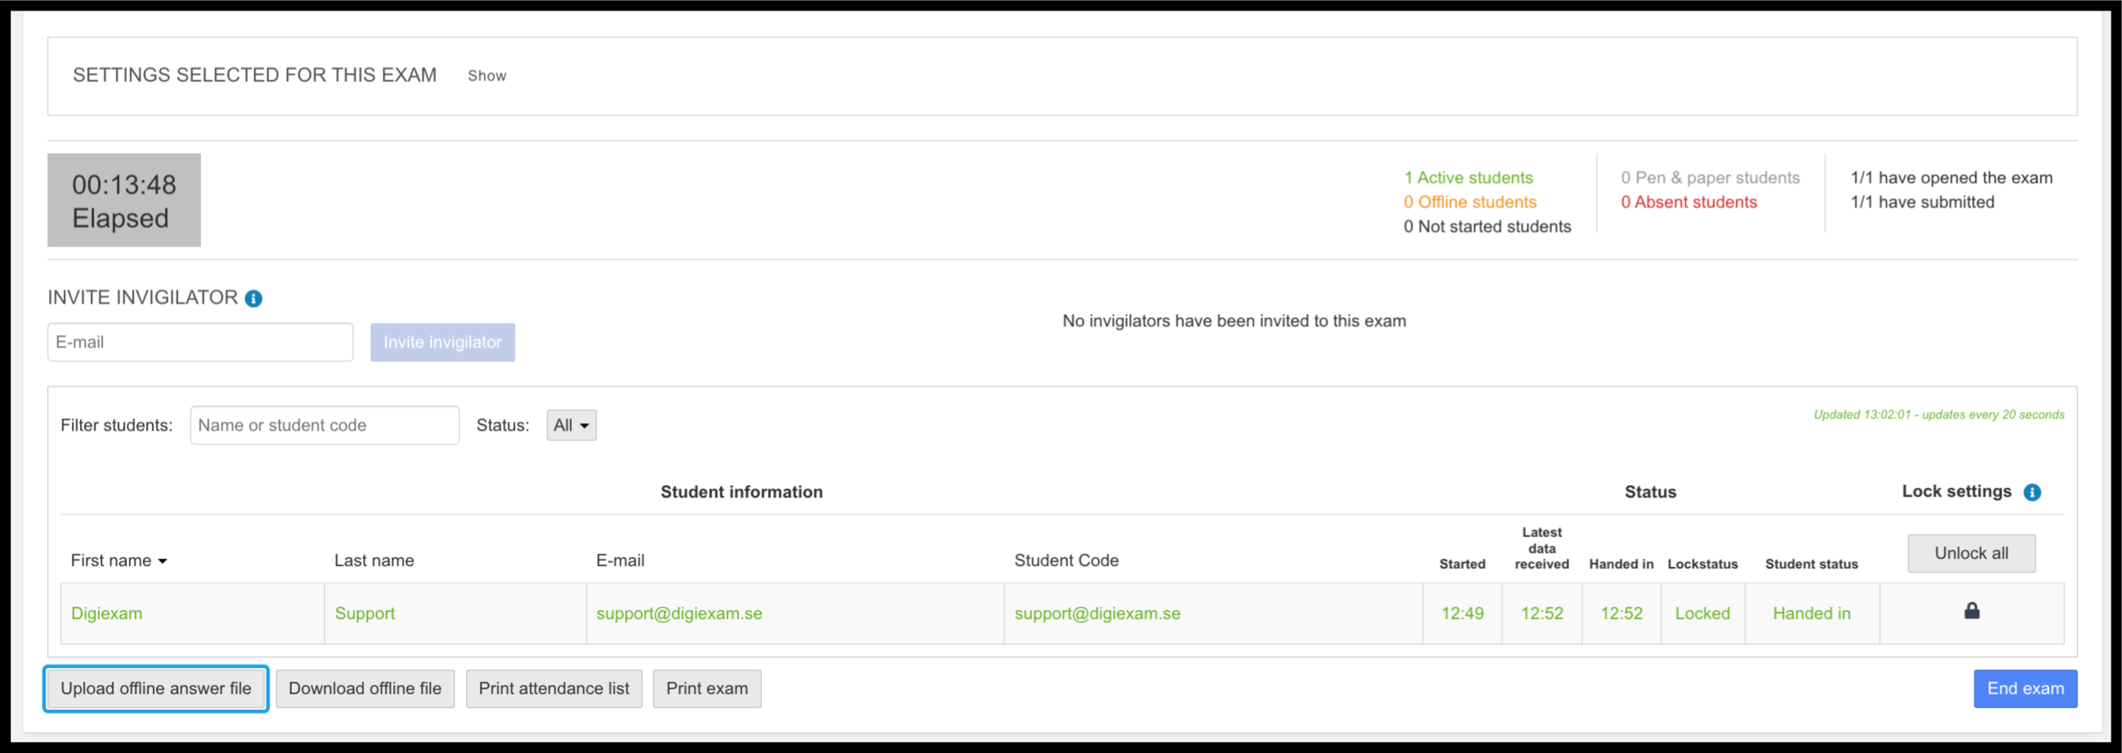Screen dimensions: 2122x753
Task: Click the Student Code column header
Action: click(1066, 561)
